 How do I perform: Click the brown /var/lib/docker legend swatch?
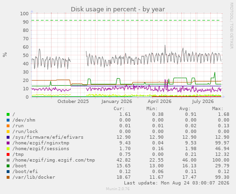8,177
